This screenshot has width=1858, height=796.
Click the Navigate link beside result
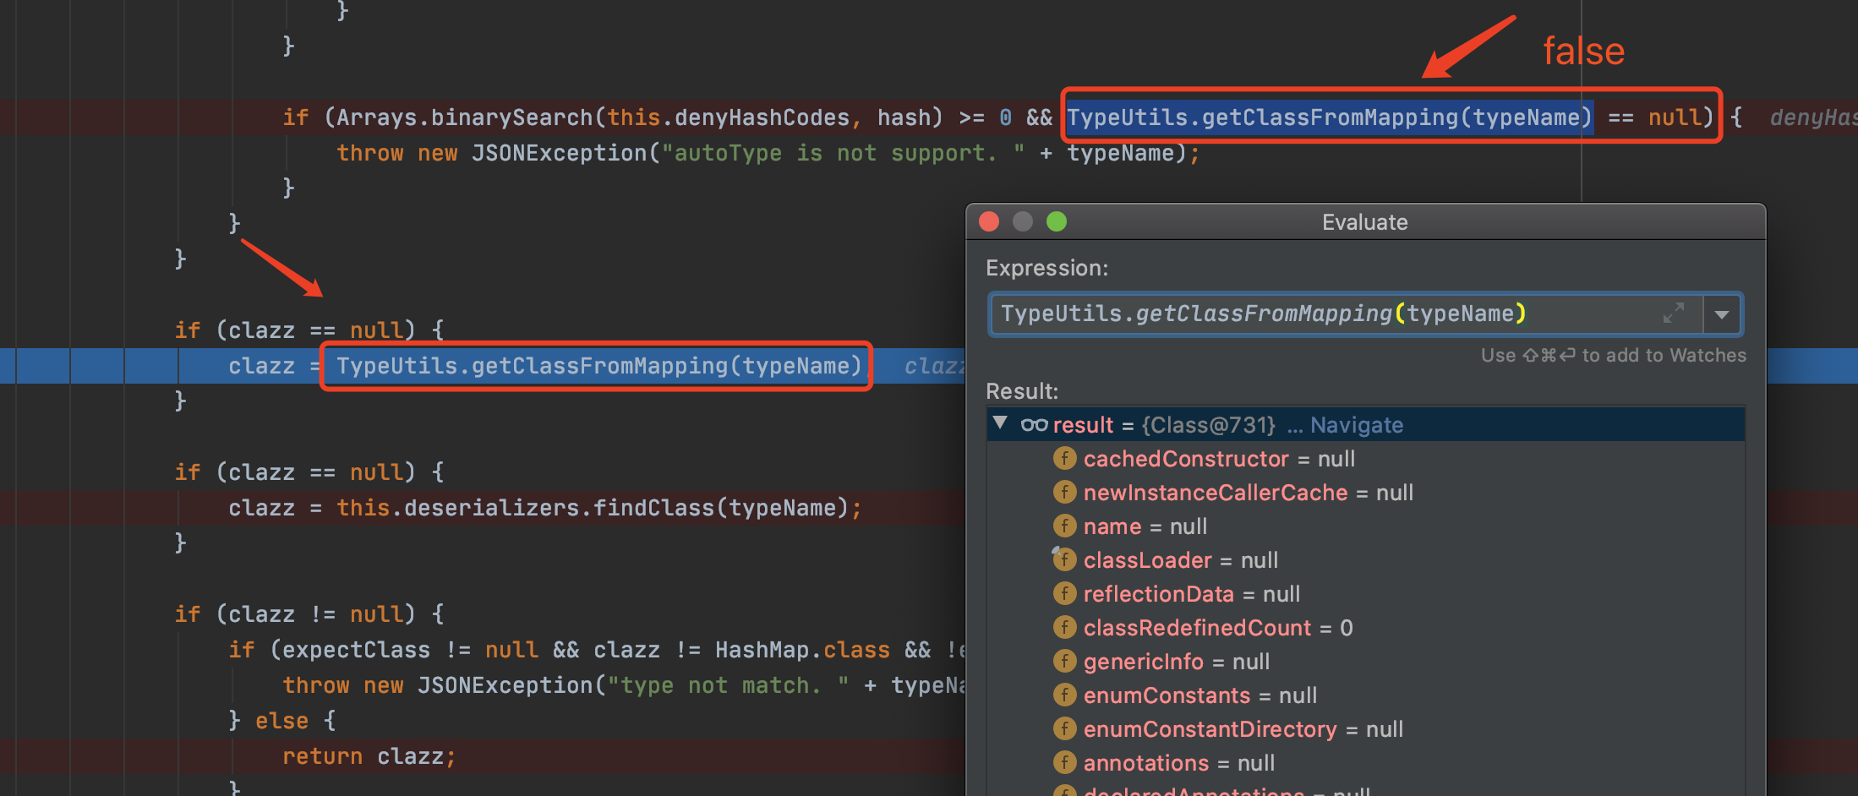[1356, 425]
